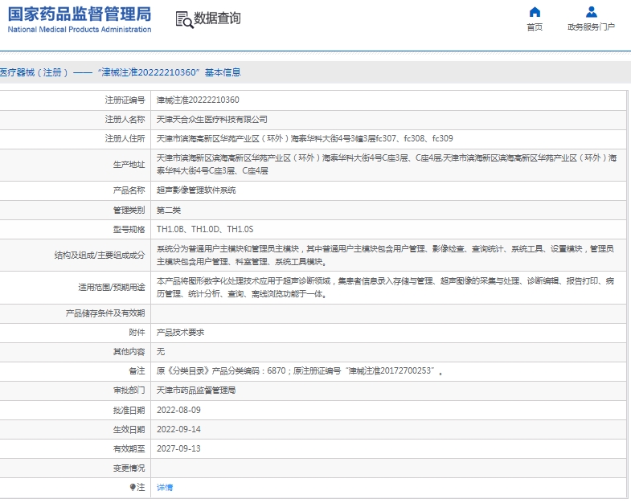Viewport: 631px width, 503px height.
Task: Click registration number value 津械注准20222210360
Action: coord(198,100)
